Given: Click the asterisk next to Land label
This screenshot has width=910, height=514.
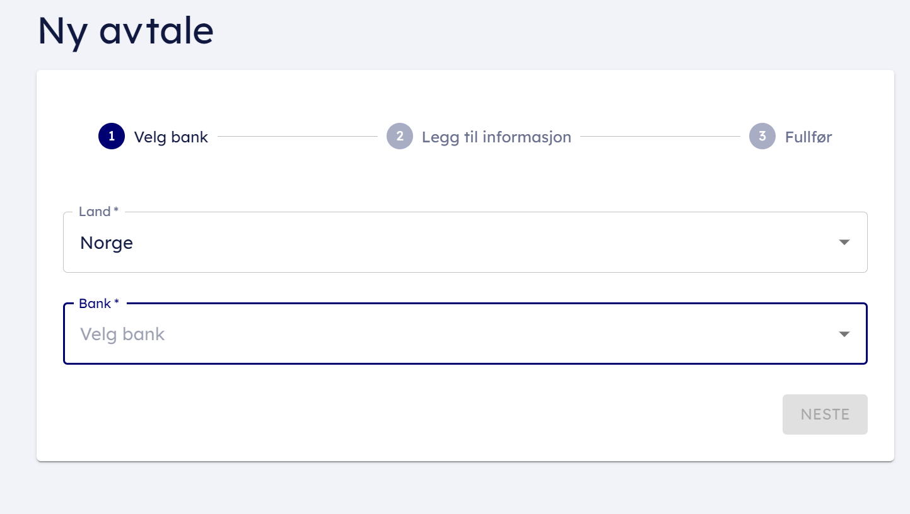Looking at the screenshot, I should [116, 212].
